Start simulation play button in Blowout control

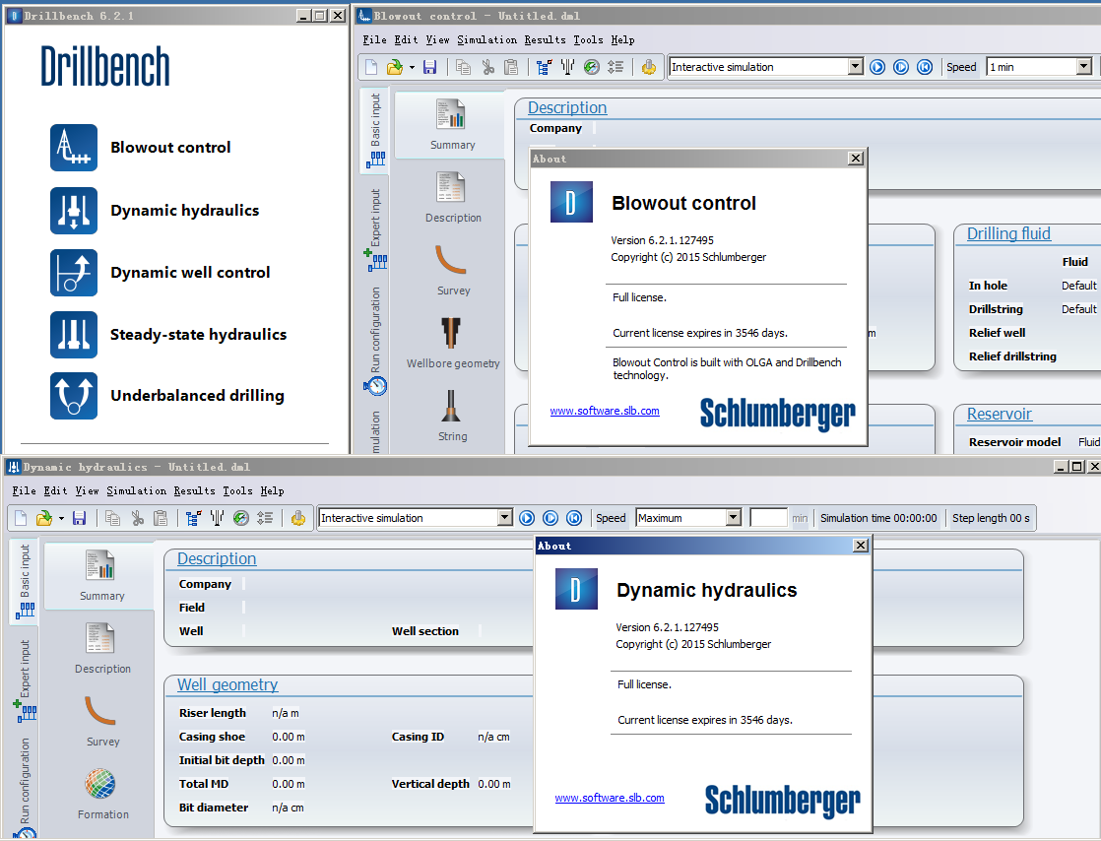(877, 67)
